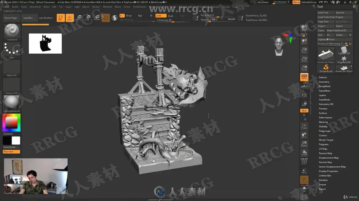Expand the Display Properties section
359x201 pixels.
click(x=328, y=171)
